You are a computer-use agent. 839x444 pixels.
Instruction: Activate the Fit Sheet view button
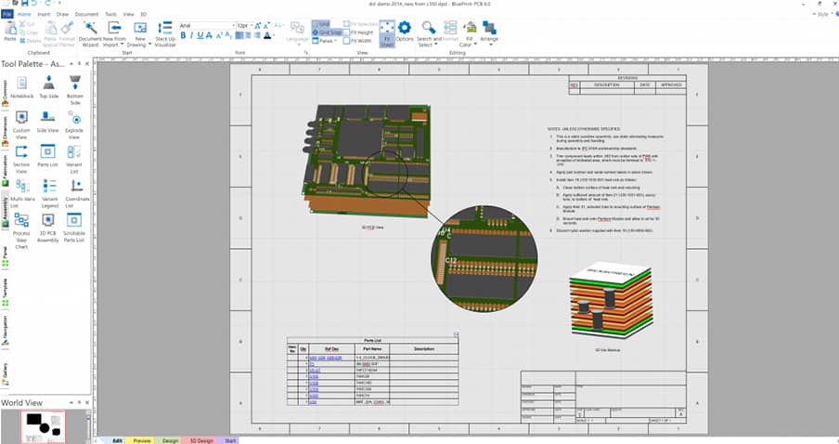pos(385,33)
